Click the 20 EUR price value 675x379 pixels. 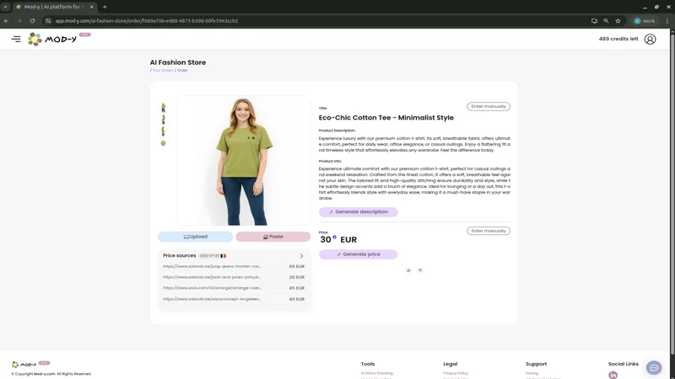click(x=297, y=277)
